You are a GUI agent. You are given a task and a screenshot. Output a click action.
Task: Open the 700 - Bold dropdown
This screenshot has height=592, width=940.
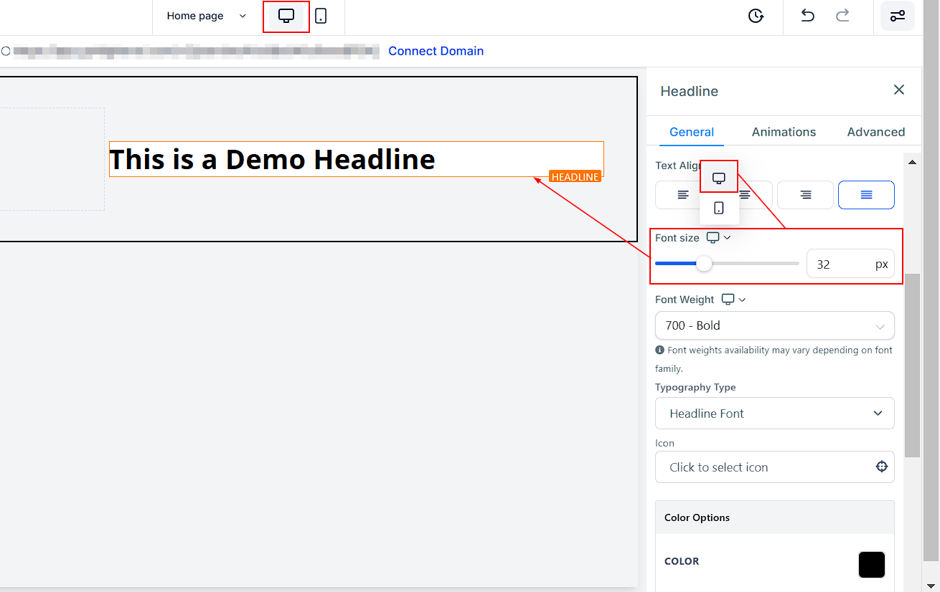point(775,325)
